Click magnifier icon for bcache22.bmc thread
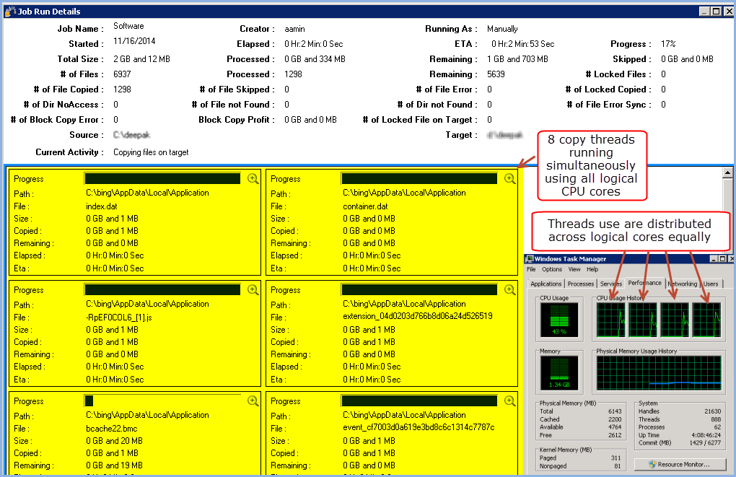 coord(253,401)
